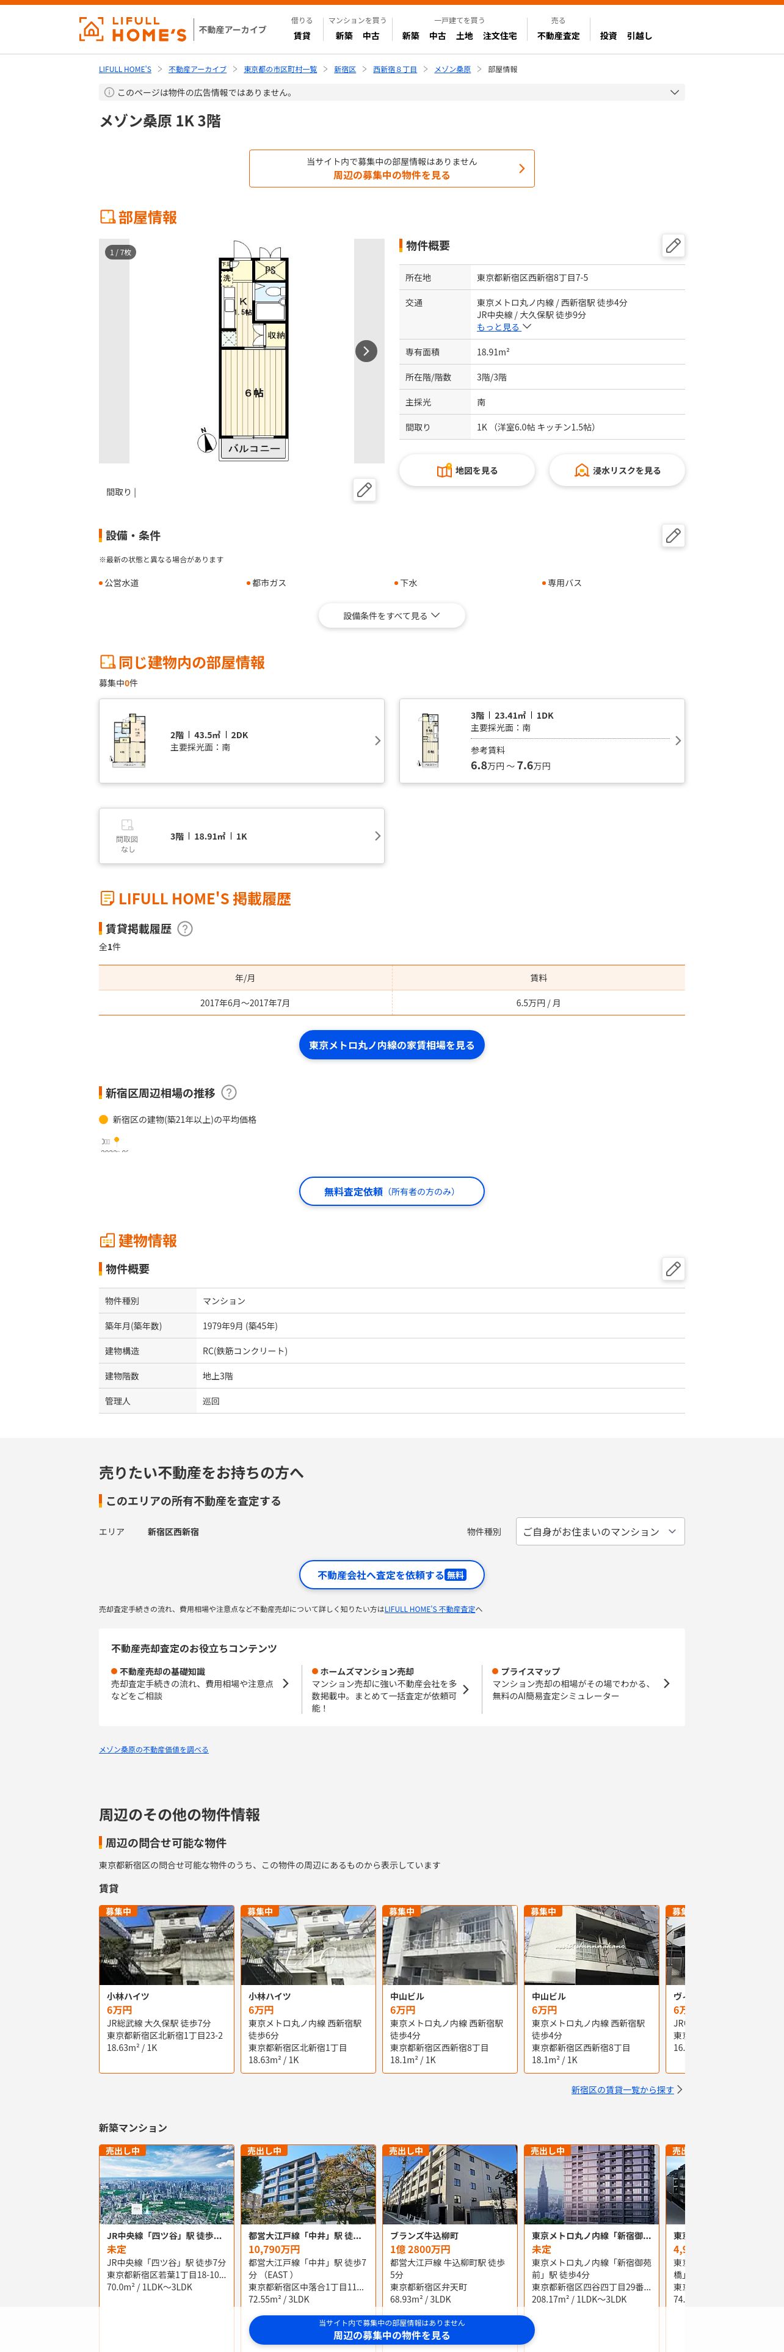
Task: Select 引越し in the top navigation
Action: 639,37
